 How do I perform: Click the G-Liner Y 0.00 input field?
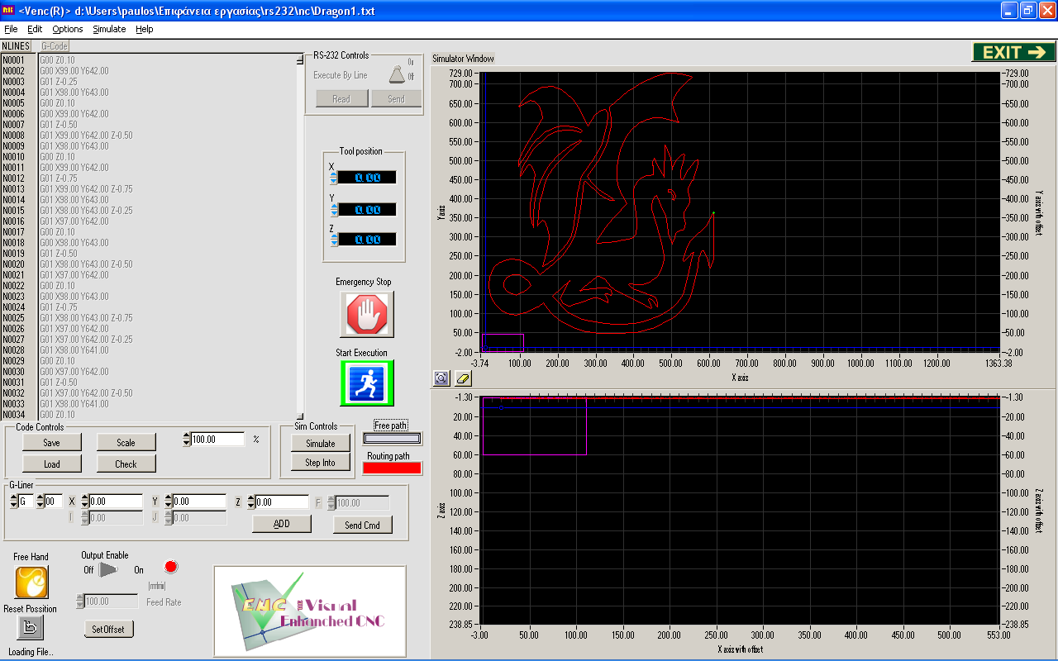(200, 502)
